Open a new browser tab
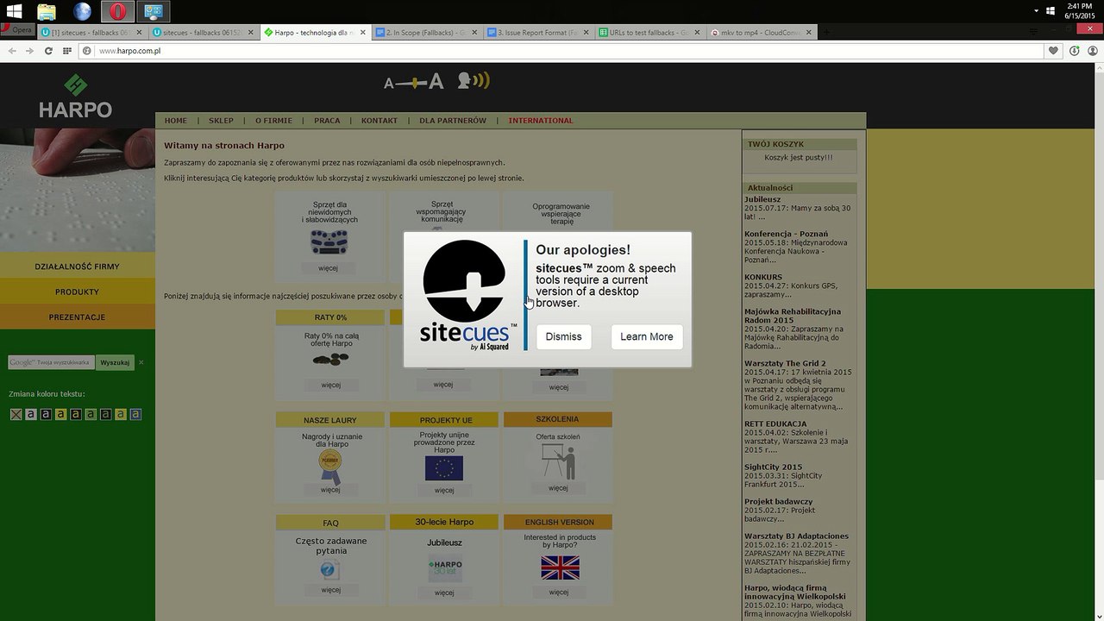This screenshot has height=621, width=1104. [x=826, y=33]
